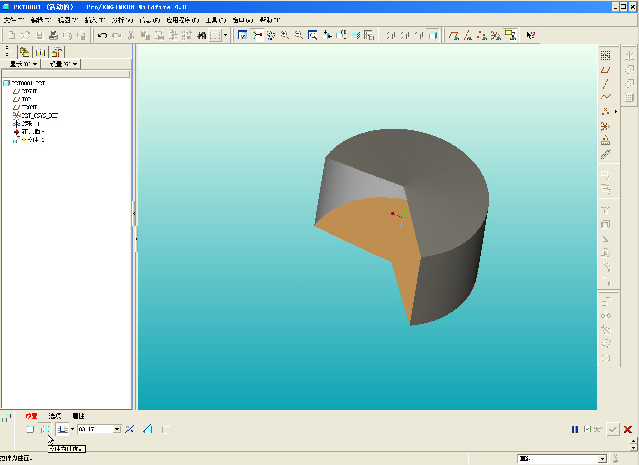Click the green checkmark to accept feature

click(613, 429)
